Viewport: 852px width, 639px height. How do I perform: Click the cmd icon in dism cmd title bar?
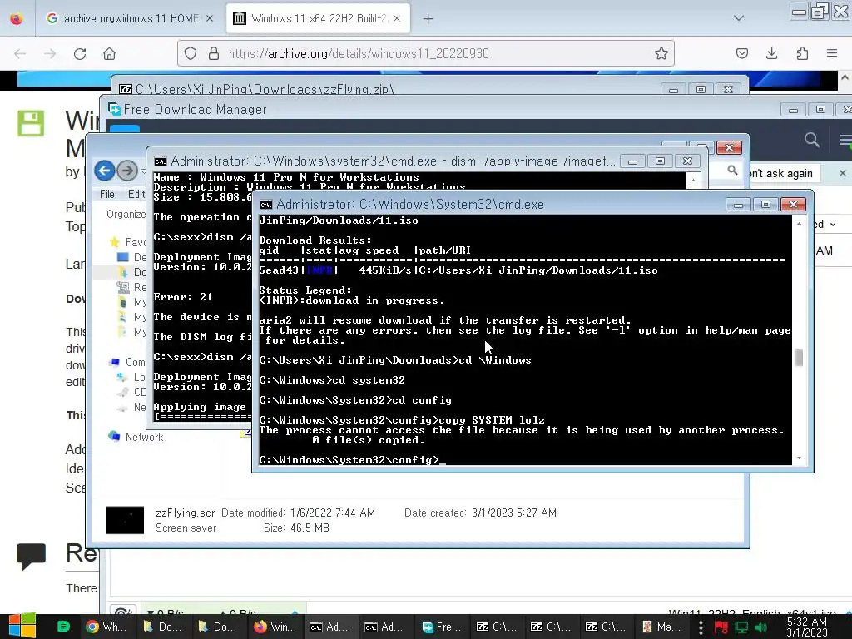pyautogui.click(x=161, y=161)
